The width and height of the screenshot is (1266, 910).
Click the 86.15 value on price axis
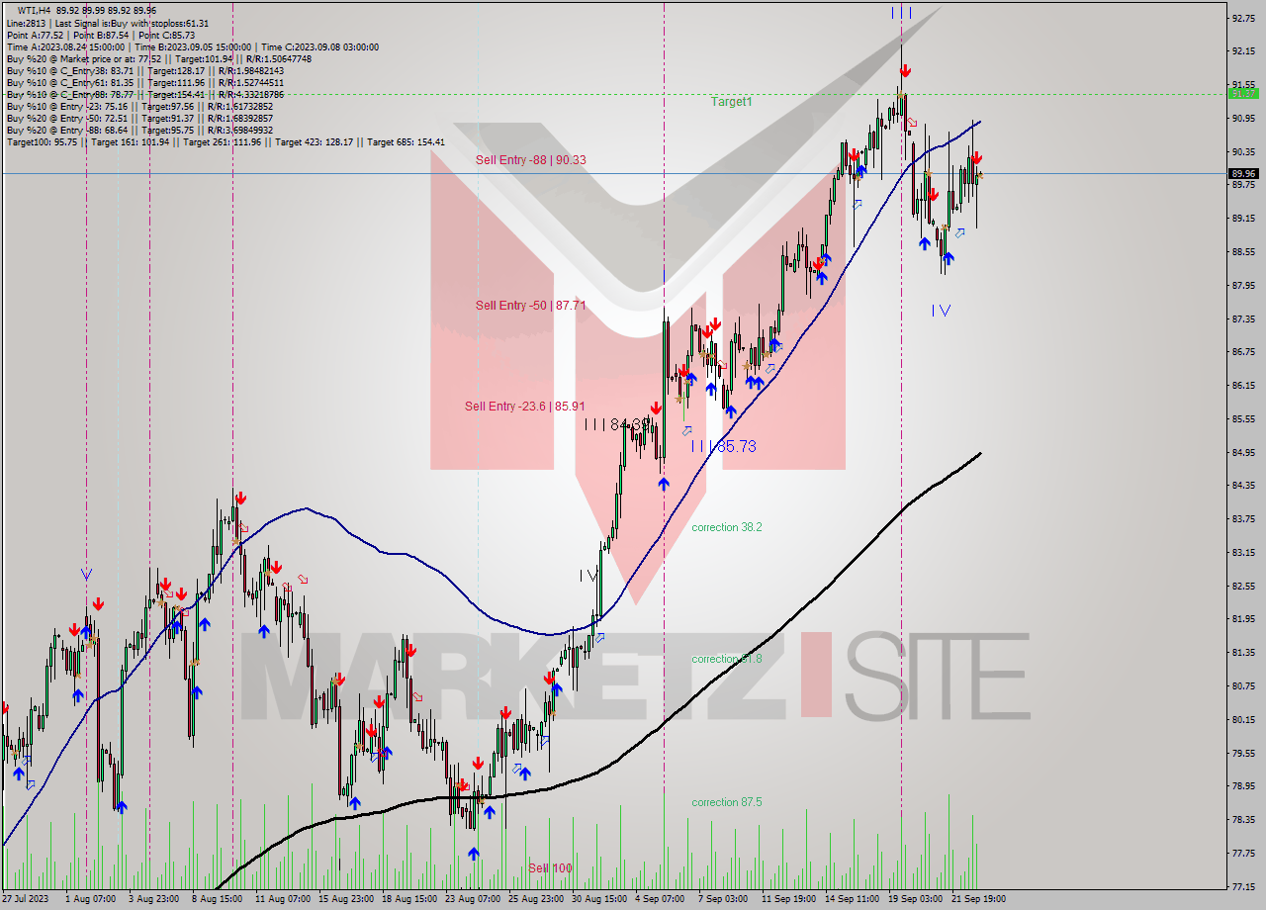1242,386
